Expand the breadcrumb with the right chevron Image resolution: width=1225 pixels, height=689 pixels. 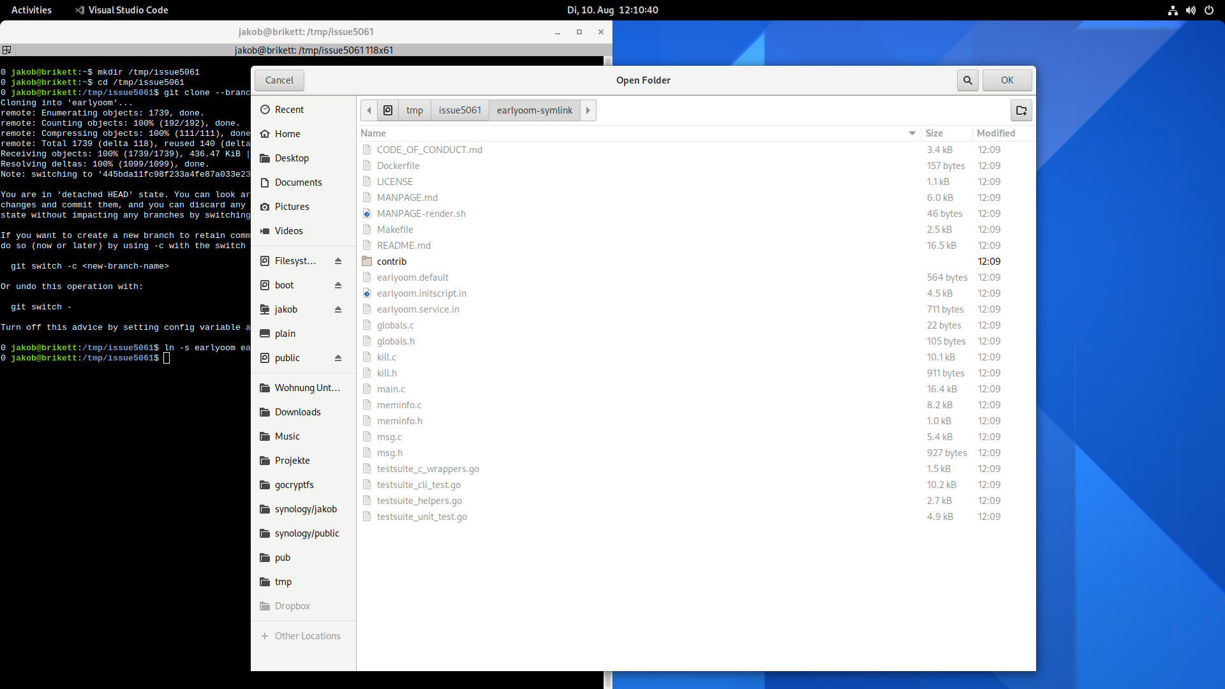[x=587, y=110]
